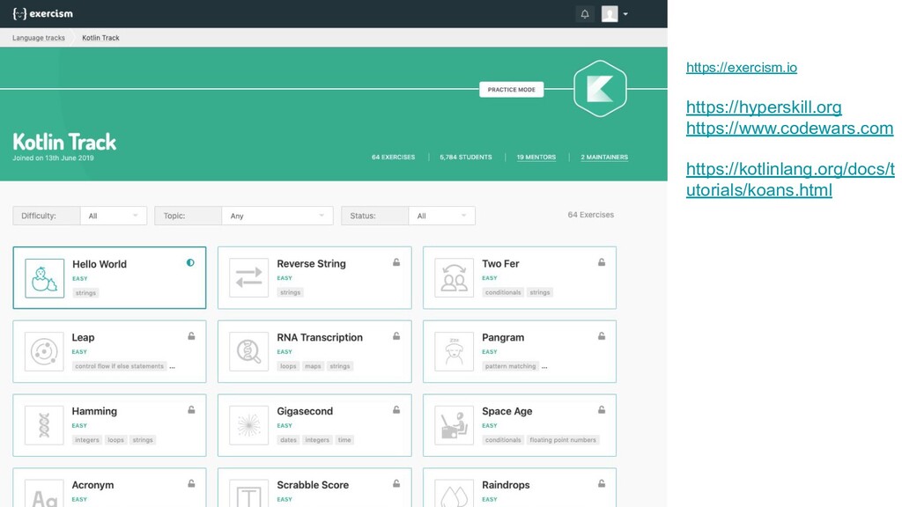Image resolution: width=902 pixels, height=507 pixels.
Task: Open the Gigasecond exercise title
Action: pyautogui.click(x=305, y=412)
